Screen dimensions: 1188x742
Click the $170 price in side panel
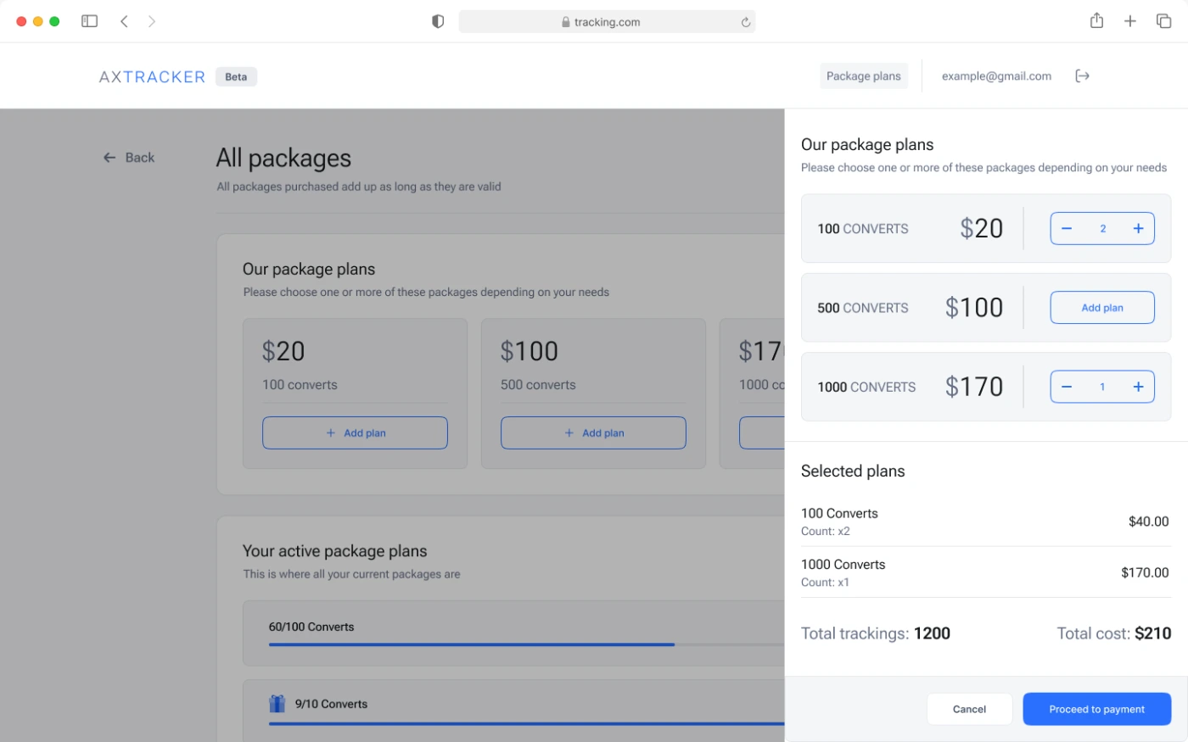974,387
